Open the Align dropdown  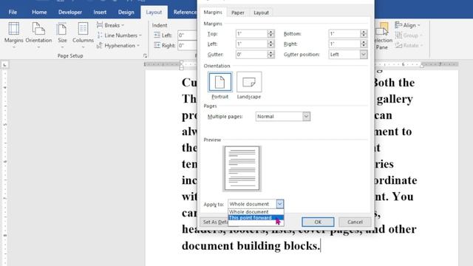[x=407, y=25]
